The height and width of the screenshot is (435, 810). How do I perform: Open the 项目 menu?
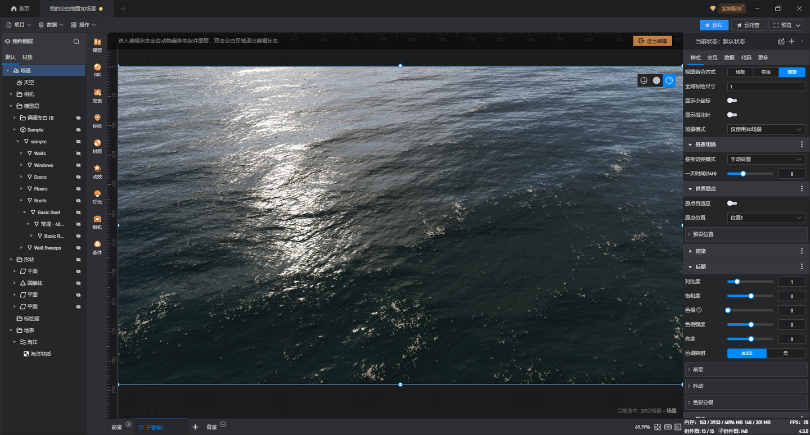19,25
